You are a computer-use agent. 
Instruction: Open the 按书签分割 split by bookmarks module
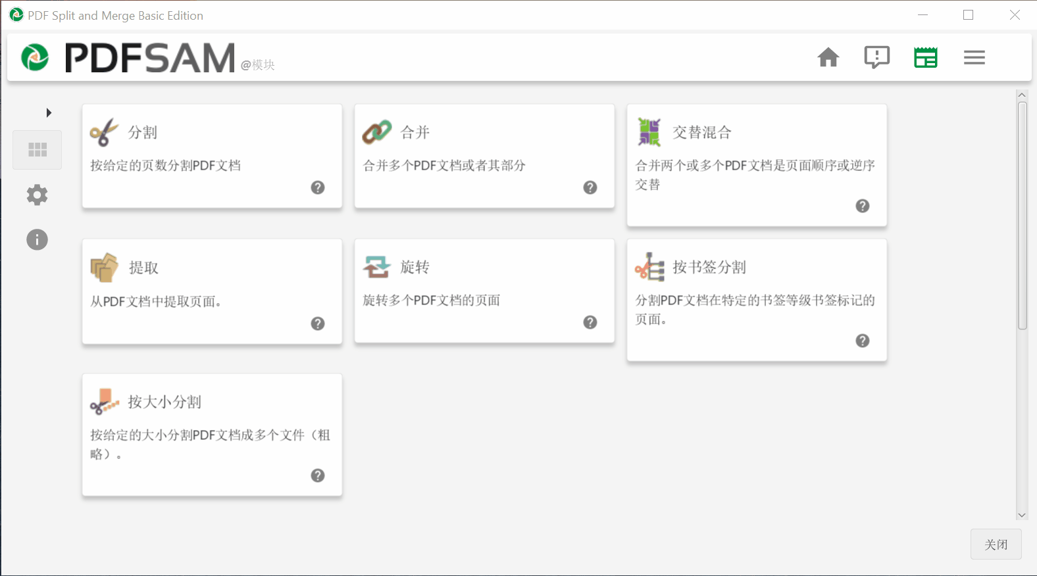[x=757, y=300]
